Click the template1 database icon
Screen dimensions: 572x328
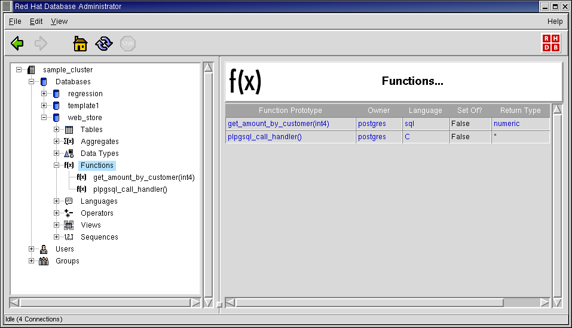click(x=56, y=106)
